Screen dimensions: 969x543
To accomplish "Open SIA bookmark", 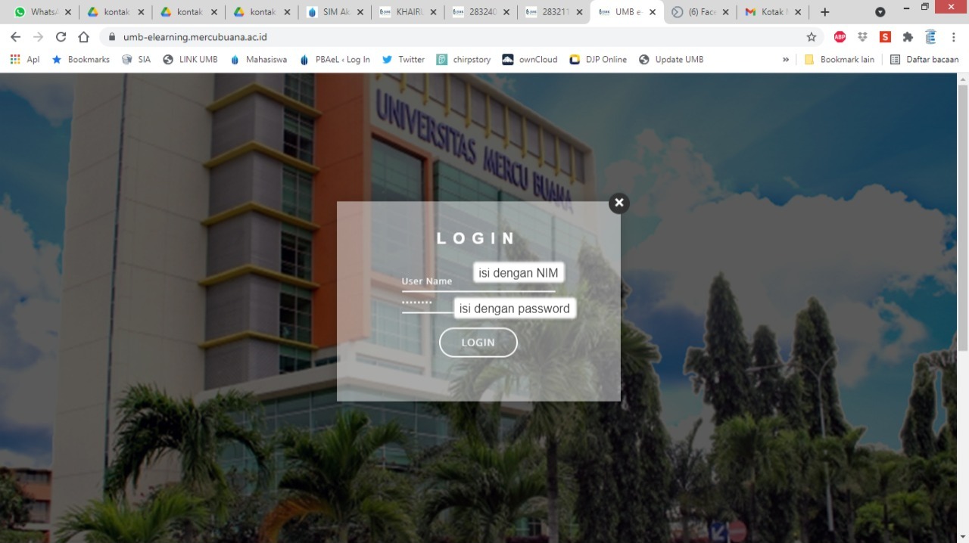I will coord(136,59).
